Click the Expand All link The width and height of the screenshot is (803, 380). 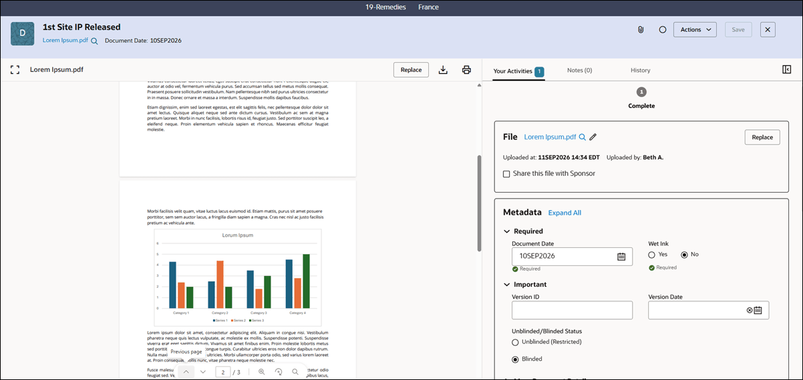pyautogui.click(x=565, y=213)
